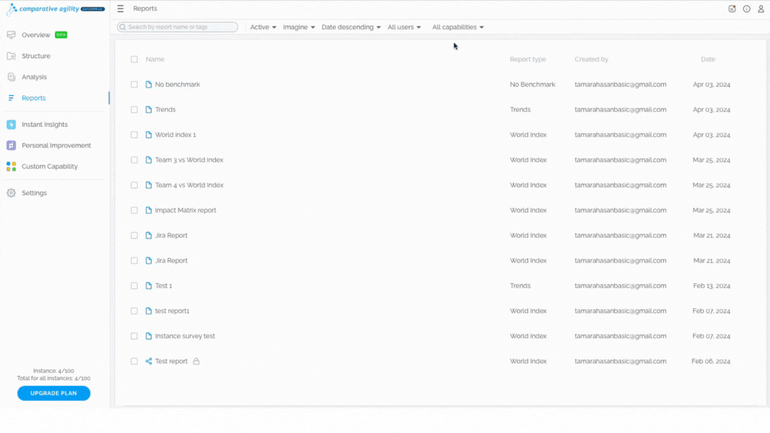
Task: Open the test report1 row name
Action: [172, 311]
